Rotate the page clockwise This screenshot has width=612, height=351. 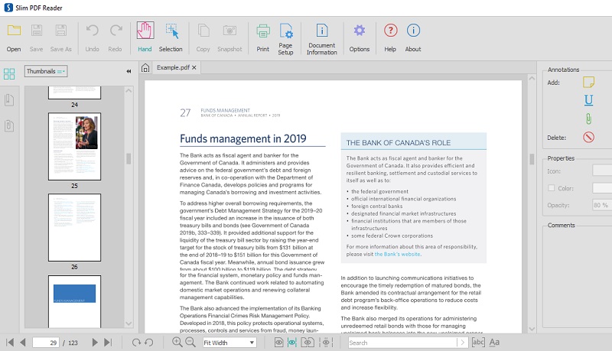[136, 343]
